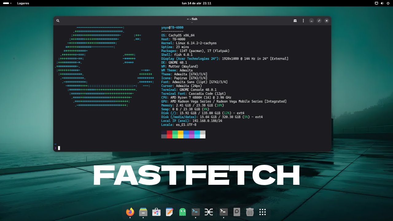The height and width of the screenshot is (221, 393).
Task: Launch the green ghost app in dock
Action: tap(183, 212)
